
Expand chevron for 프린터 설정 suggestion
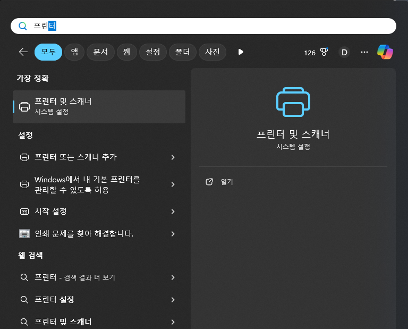[x=173, y=300]
